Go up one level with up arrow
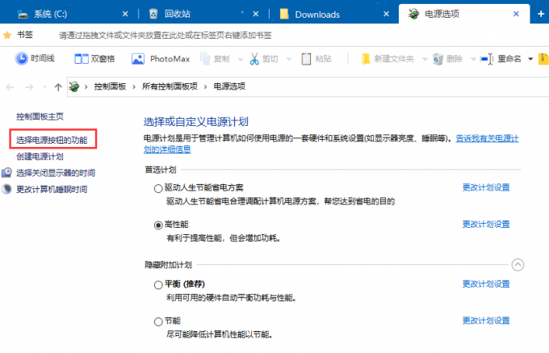Screen dimensions: 549x353 (x=58, y=87)
